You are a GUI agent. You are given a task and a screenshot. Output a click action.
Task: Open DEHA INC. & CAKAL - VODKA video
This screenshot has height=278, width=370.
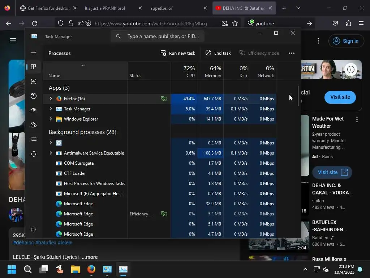point(332,189)
